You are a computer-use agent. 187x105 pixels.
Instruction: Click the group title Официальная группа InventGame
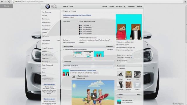77,15
